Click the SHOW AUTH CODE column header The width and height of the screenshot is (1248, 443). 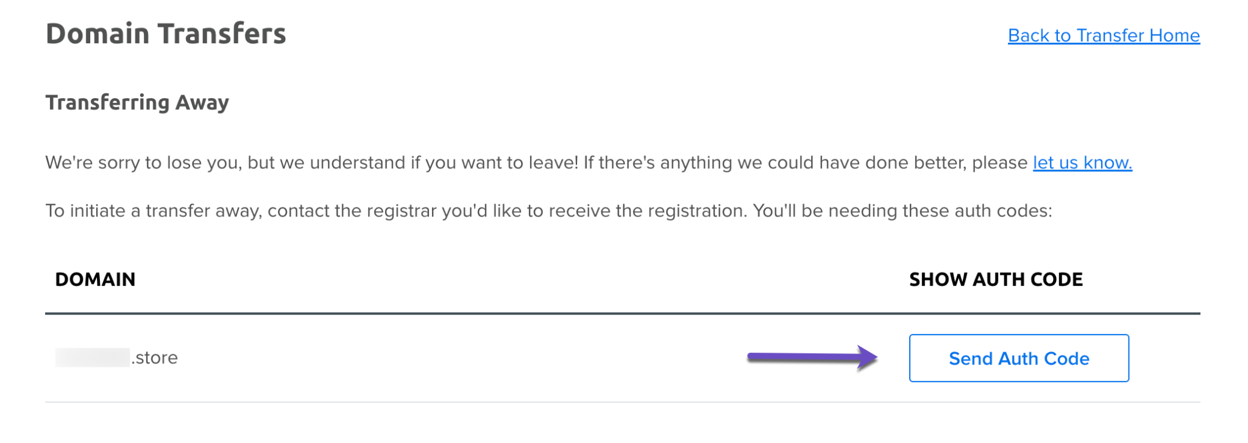[x=995, y=279]
